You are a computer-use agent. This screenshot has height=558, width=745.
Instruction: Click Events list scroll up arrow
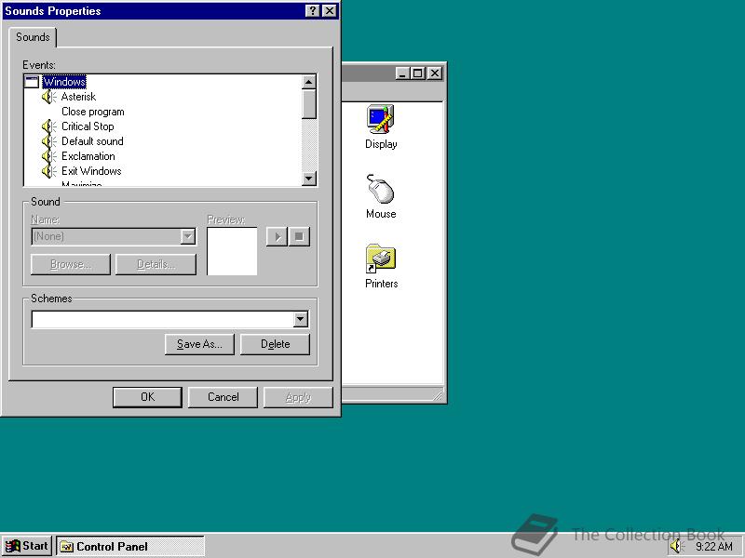click(309, 82)
